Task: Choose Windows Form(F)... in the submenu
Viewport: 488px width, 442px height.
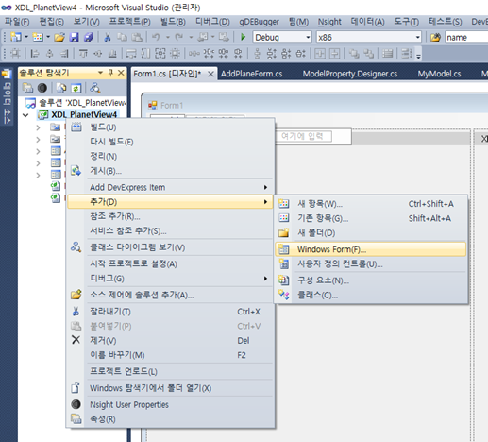Action: tap(371, 249)
